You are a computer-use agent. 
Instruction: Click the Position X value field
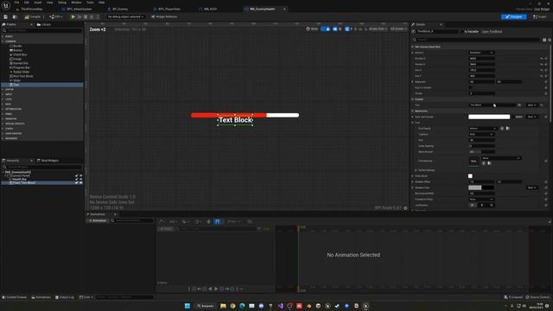[481, 59]
